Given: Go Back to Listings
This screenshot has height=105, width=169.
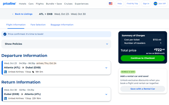Looking at the screenshot, I should [x=24, y=14].
